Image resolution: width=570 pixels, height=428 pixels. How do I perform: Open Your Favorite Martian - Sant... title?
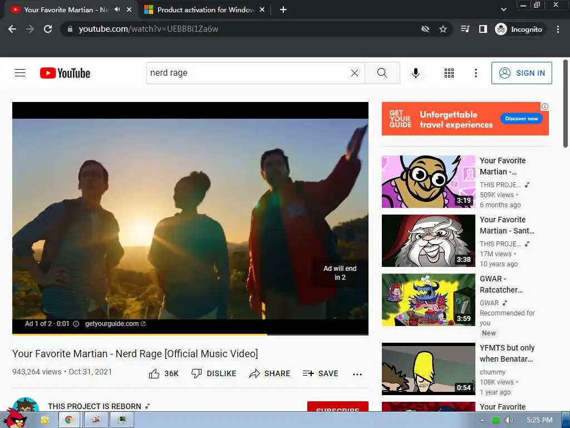pos(507,225)
